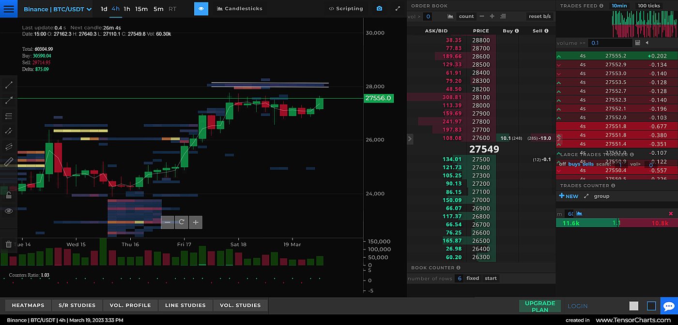This screenshot has height=325, width=678.
Task: Turn the large trades tracker off
Action: click(x=562, y=164)
